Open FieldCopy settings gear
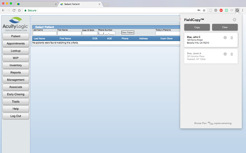 coord(234,20)
